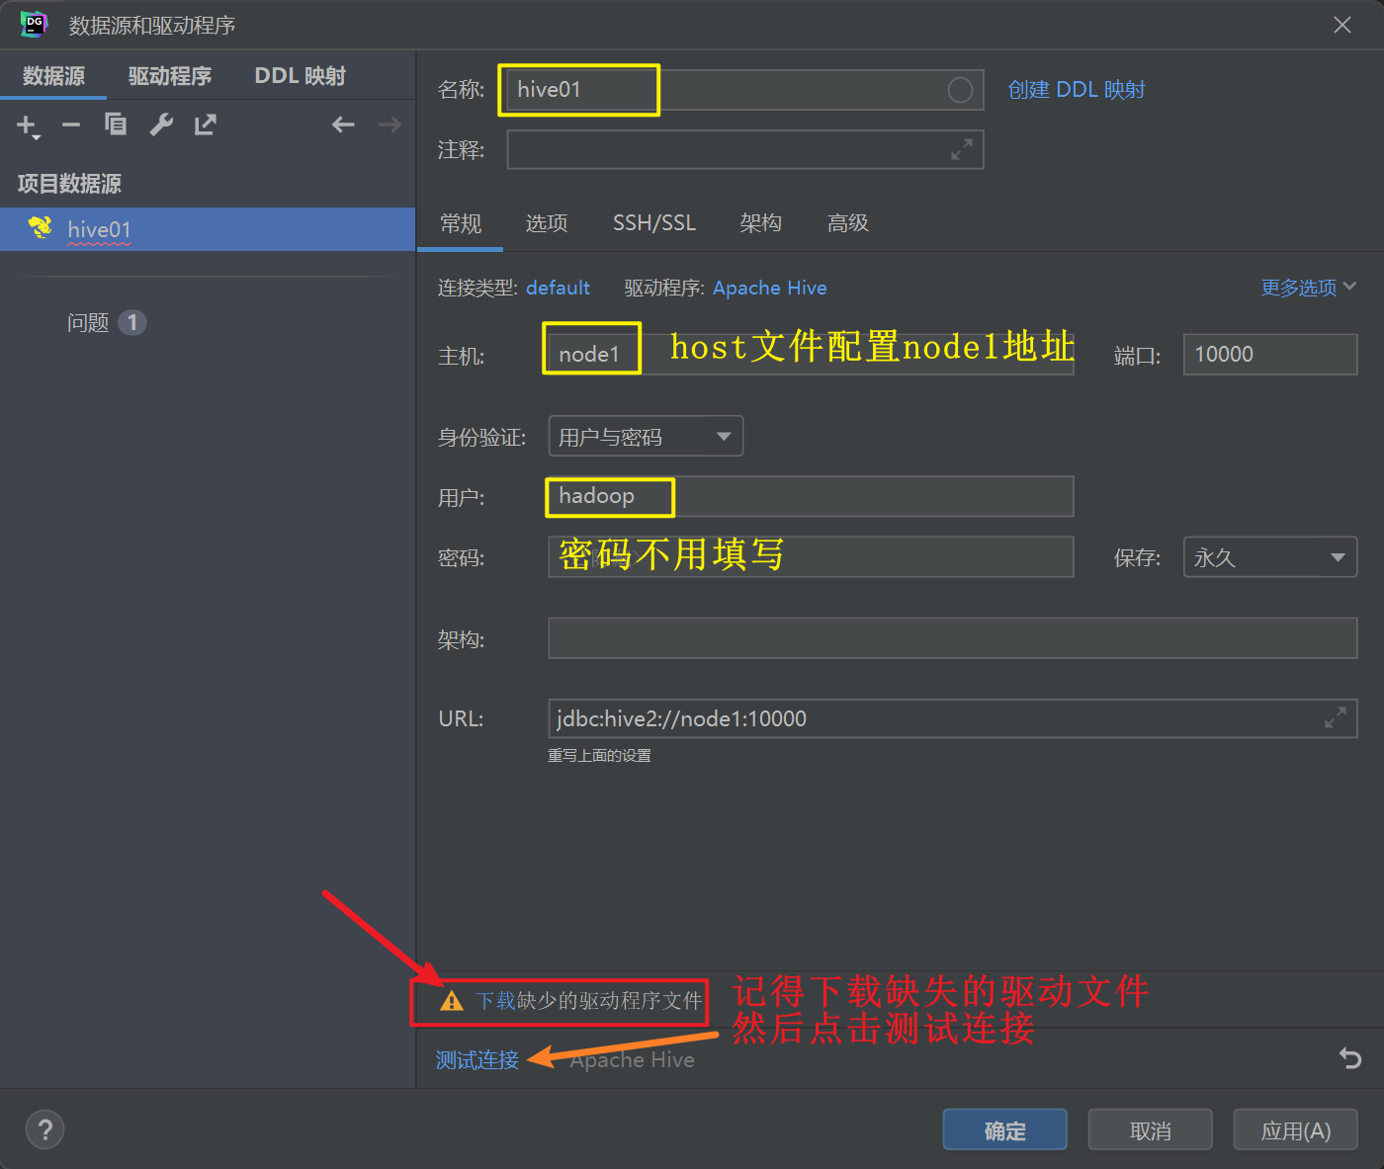Click the make global export icon
This screenshot has height=1169, width=1384.
click(205, 124)
